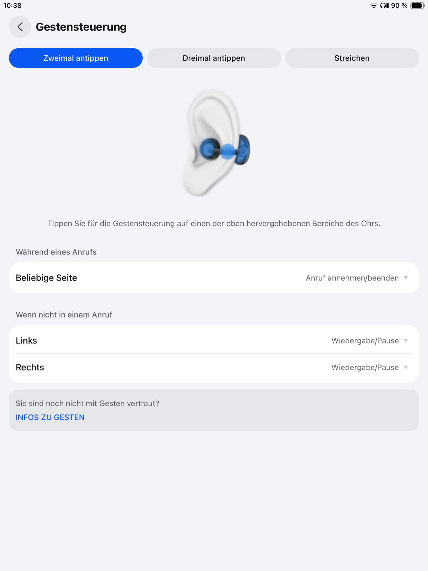428x571 pixels.
Task: Tap the 'Sie sind noch nicht mit Gesten vertraut?' text
Action: (x=87, y=403)
